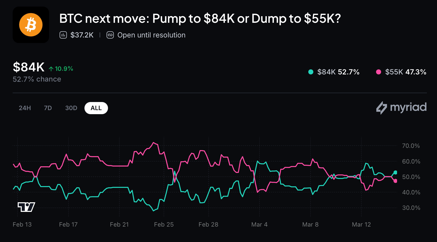The width and height of the screenshot is (437, 242).
Task: Click the Open until resolution label
Action: [151, 35]
